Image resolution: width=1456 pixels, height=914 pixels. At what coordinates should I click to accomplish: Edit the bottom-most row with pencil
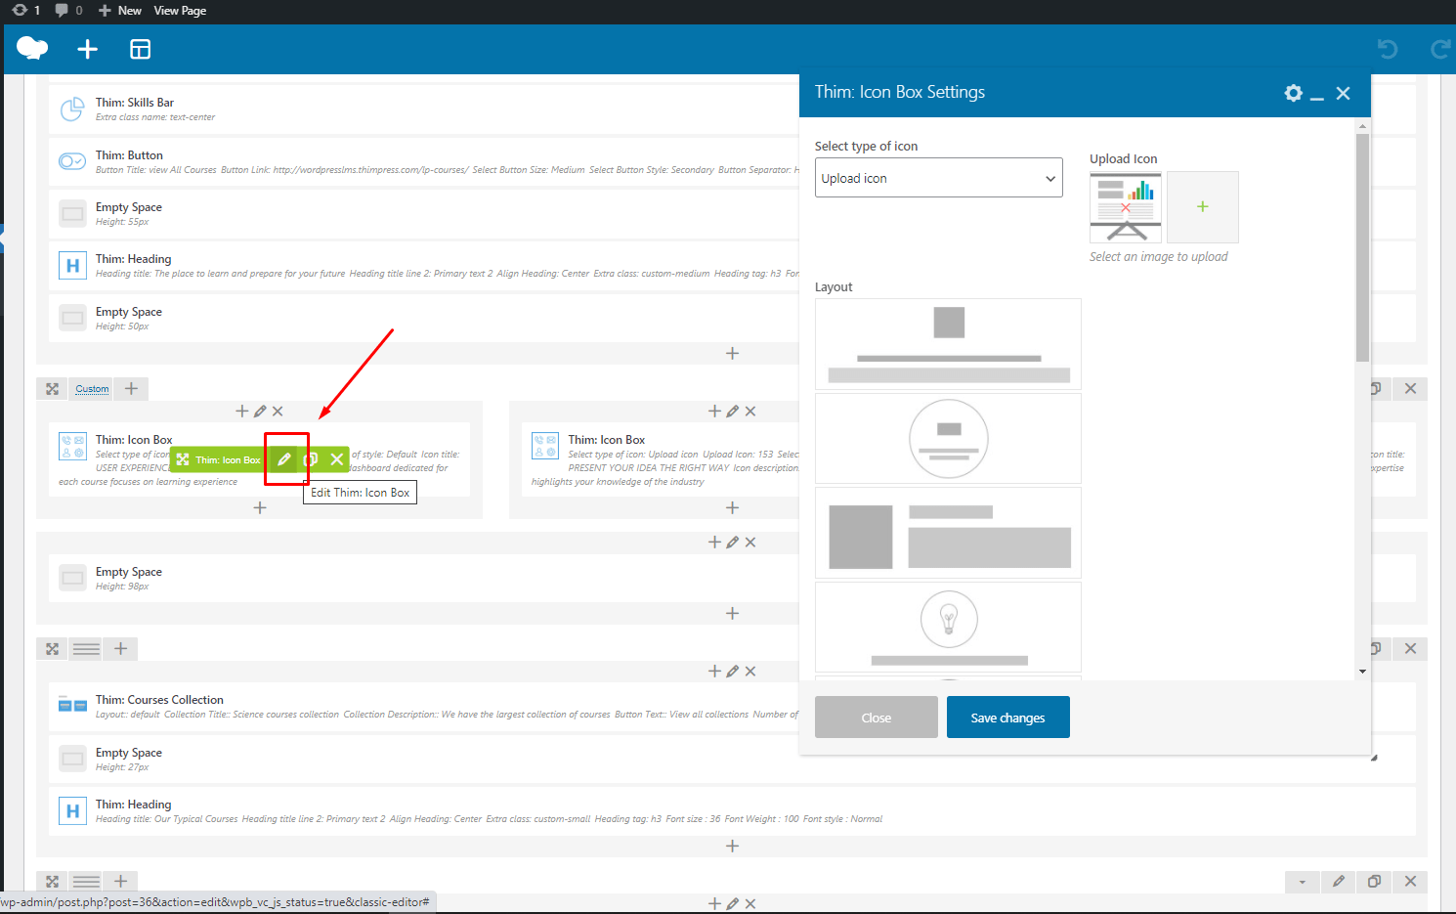click(x=1339, y=882)
